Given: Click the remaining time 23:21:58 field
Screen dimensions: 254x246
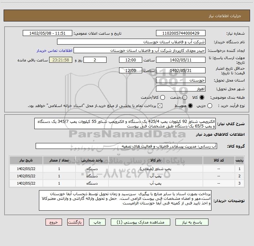Looking at the screenshot, I should (x=61, y=60).
